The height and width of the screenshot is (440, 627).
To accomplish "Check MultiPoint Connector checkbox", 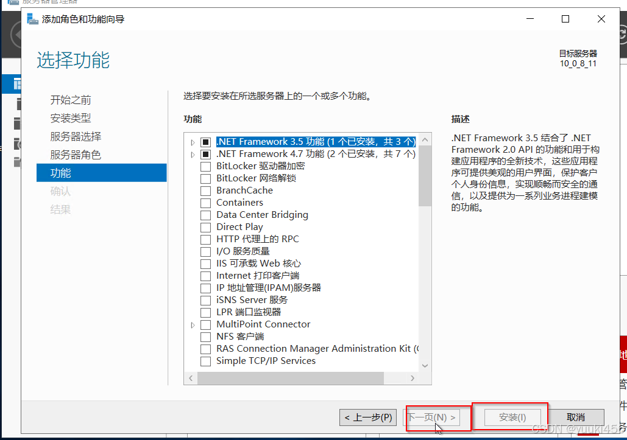I will tap(205, 324).
